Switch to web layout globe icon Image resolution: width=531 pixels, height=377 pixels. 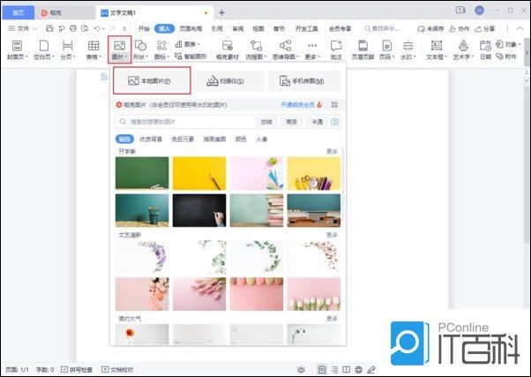pos(359,370)
